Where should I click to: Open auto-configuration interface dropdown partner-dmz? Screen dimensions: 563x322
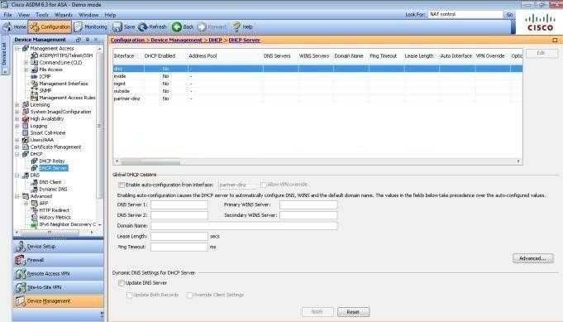point(238,185)
